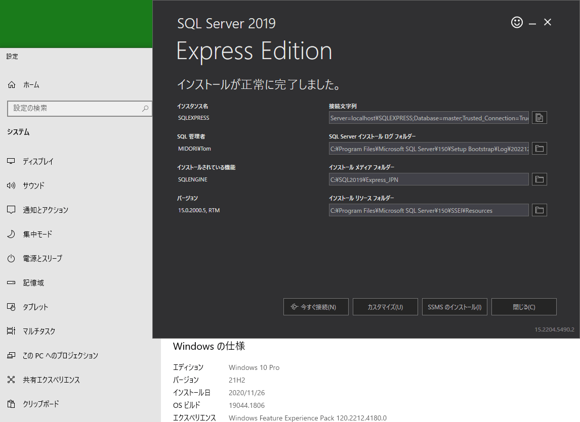Image resolution: width=580 pixels, height=422 pixels.
Task: Click the OS build 19044.1806 value
Action: [246, 405]
